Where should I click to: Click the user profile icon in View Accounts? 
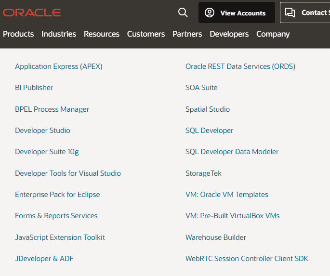(210, 13)
